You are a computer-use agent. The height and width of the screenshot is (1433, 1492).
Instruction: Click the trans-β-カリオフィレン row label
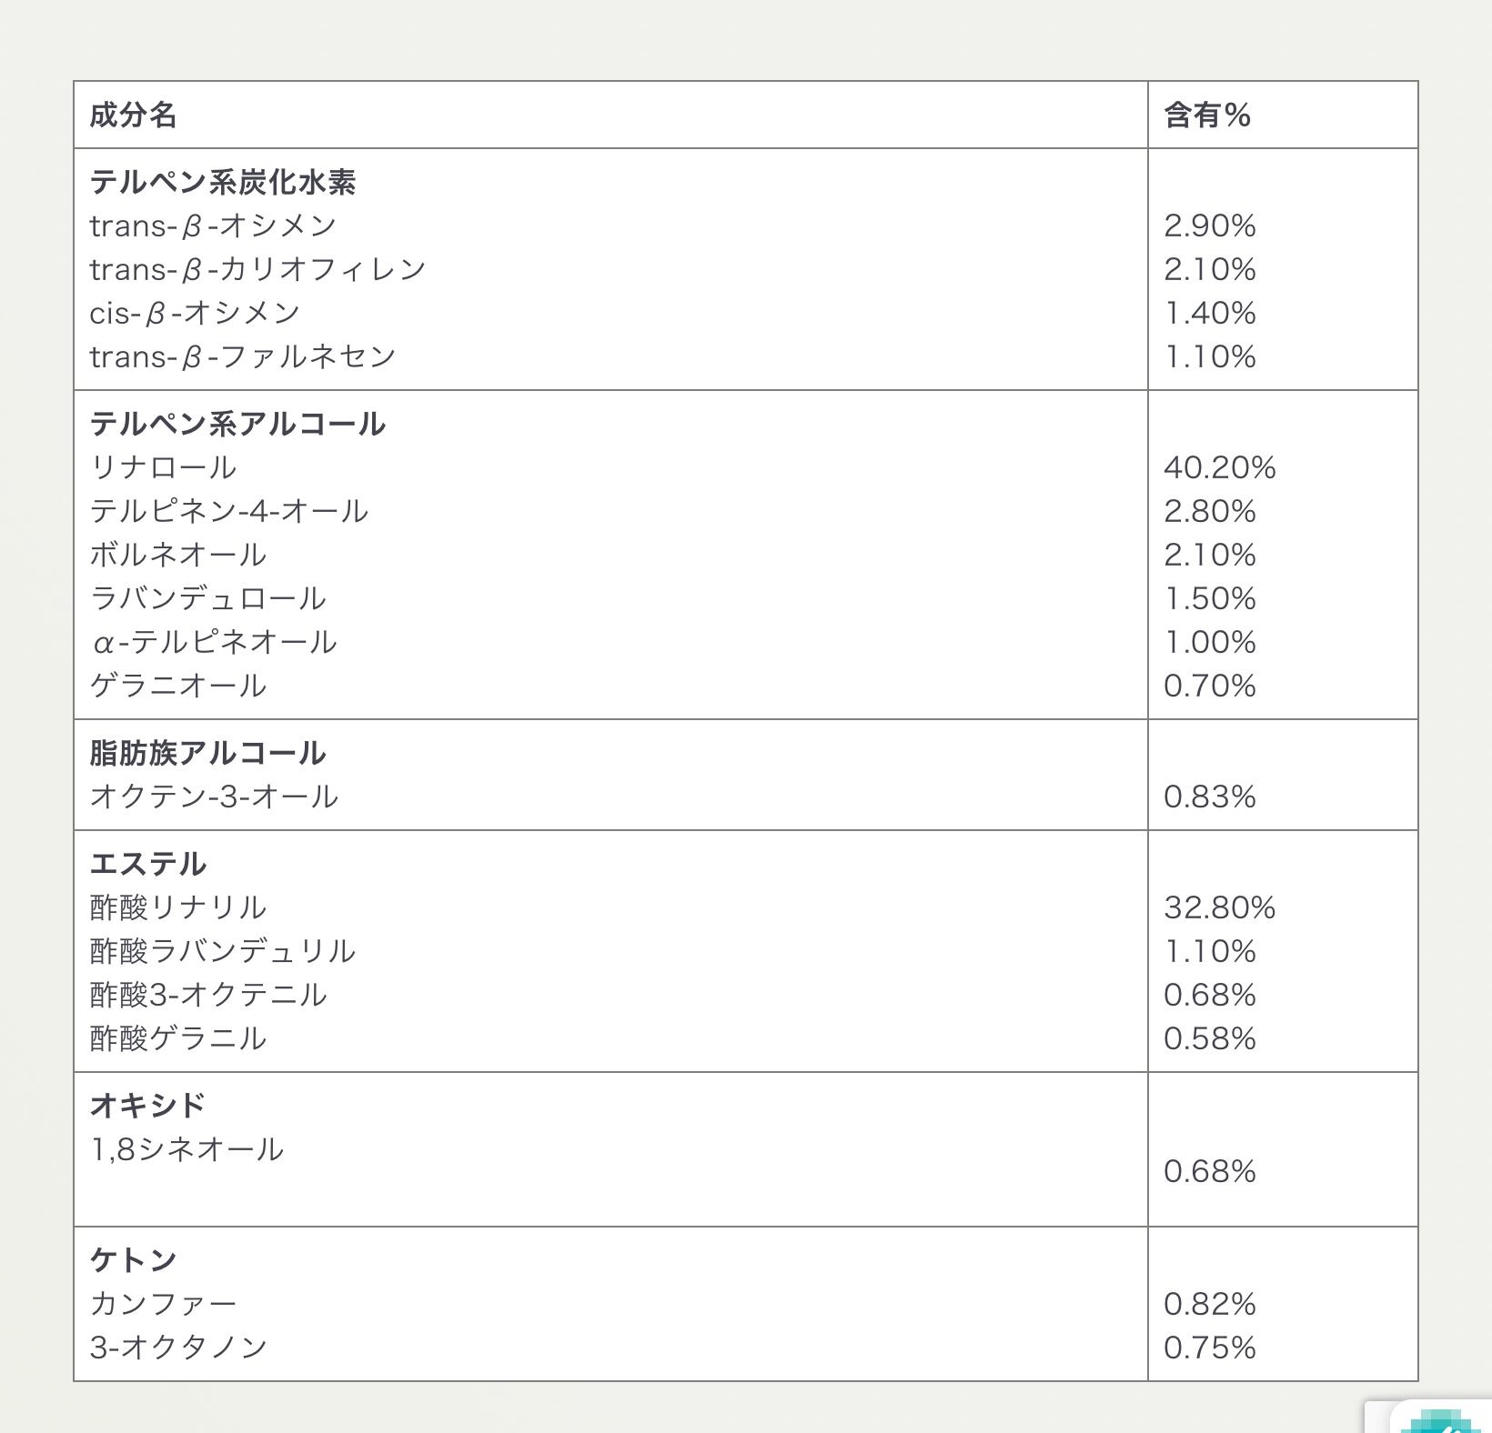click(257, 269)
